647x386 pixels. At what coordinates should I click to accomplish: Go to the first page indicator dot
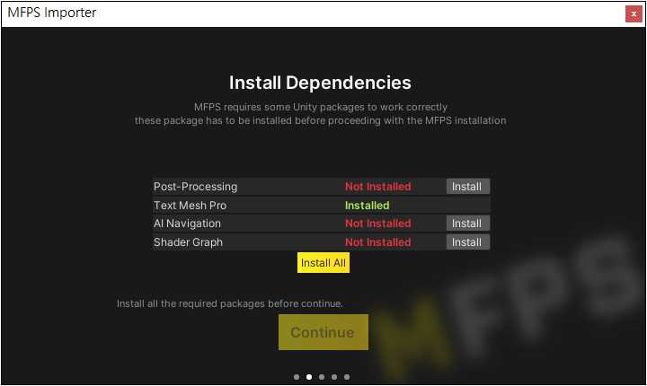coord(297,377)
